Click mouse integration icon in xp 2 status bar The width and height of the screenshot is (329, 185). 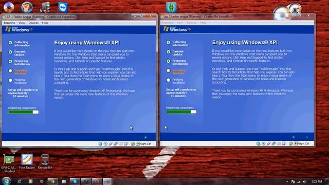[290, 143]
